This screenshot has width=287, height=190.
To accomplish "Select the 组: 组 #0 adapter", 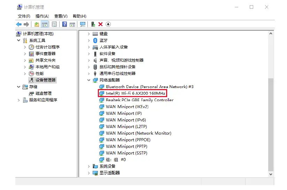I will (x=116, y=160).
